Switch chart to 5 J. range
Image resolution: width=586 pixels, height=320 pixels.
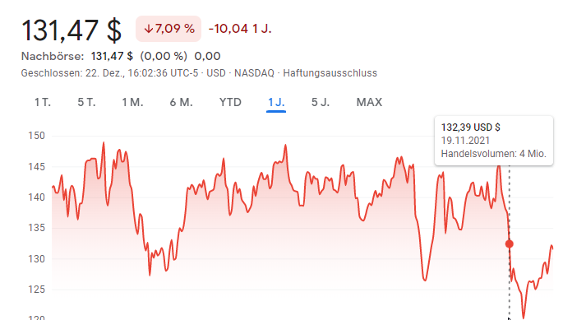[x=321, y=102]
